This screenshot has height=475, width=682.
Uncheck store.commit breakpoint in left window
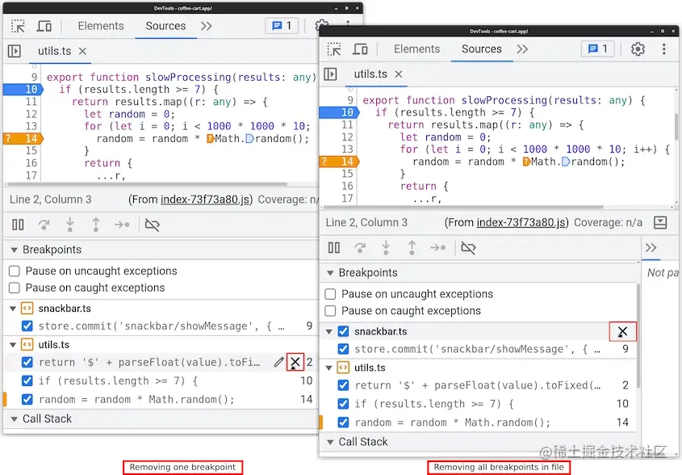[x=27, y=326]
